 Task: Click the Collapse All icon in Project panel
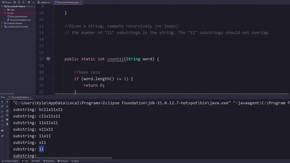pyautogui.click(x=24, y=2)
